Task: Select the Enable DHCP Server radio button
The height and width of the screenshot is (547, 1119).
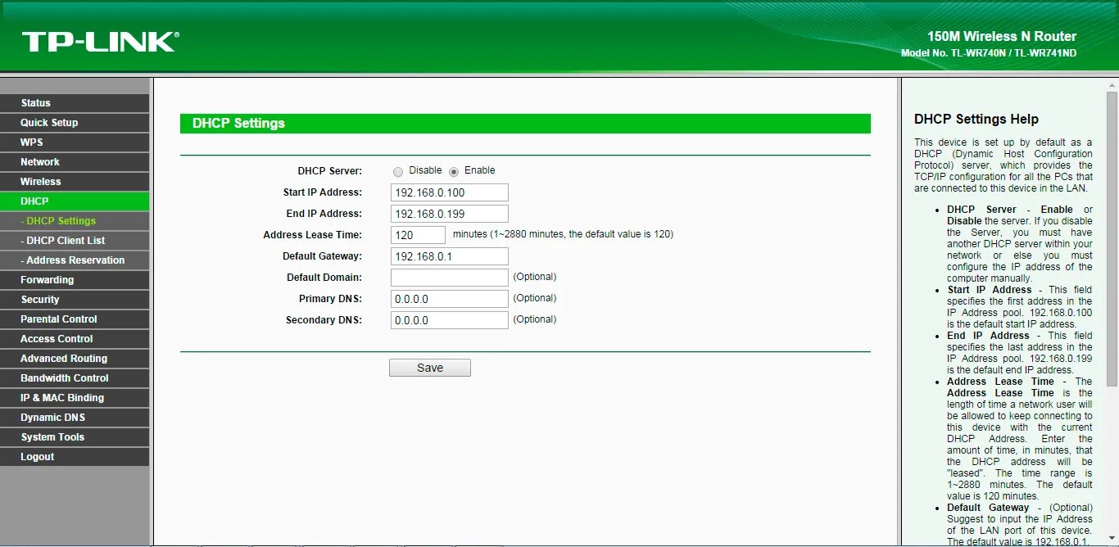Action: (x=454, y=171)
